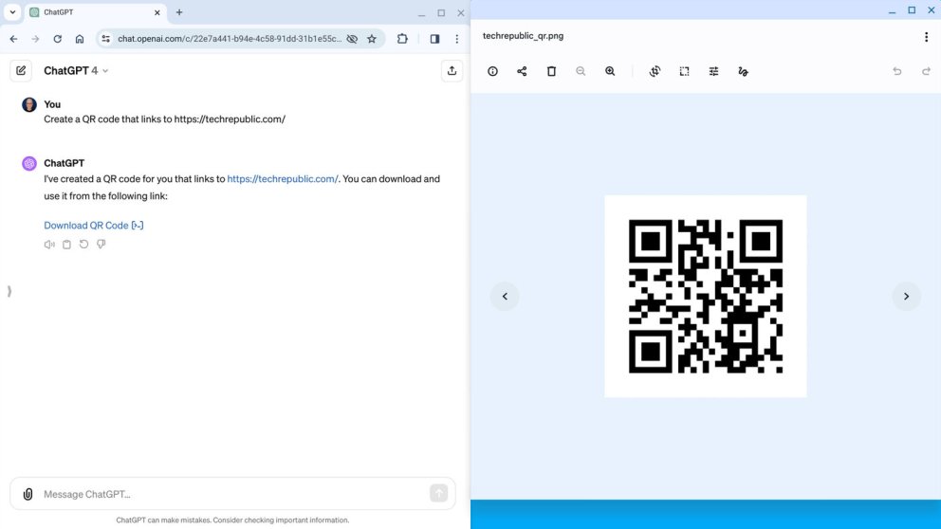
Task: Click the share conversation upload icon
Action: point(452,71)
